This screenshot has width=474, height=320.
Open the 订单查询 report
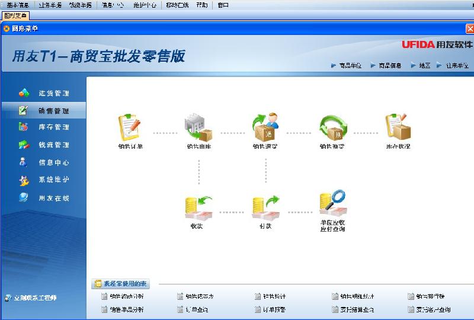[197, 309]
